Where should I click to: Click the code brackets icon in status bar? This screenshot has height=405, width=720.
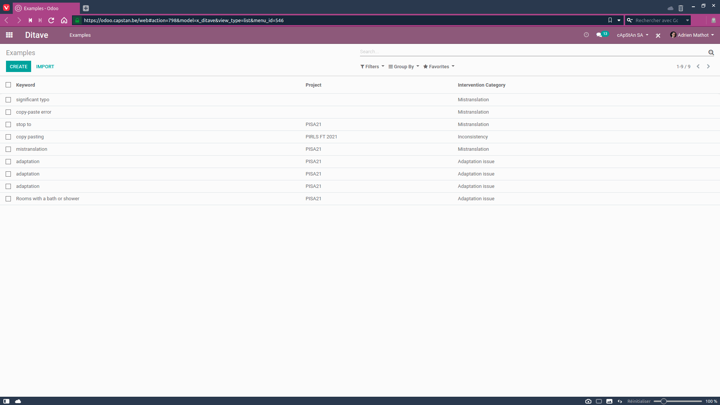620,401
